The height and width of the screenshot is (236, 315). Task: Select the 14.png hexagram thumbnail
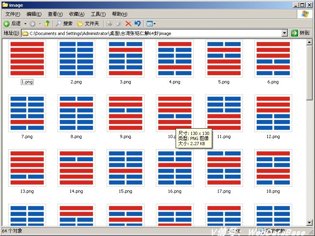(76, 168)
